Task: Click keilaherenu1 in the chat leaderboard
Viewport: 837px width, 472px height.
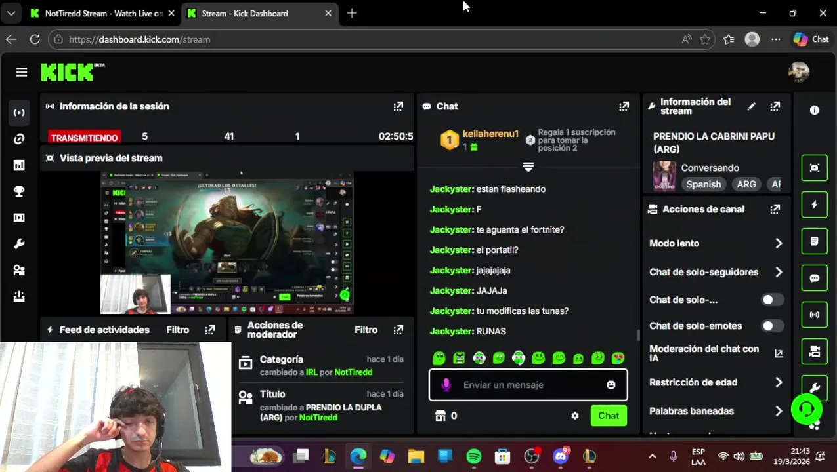Action: [x=490, y=134]
